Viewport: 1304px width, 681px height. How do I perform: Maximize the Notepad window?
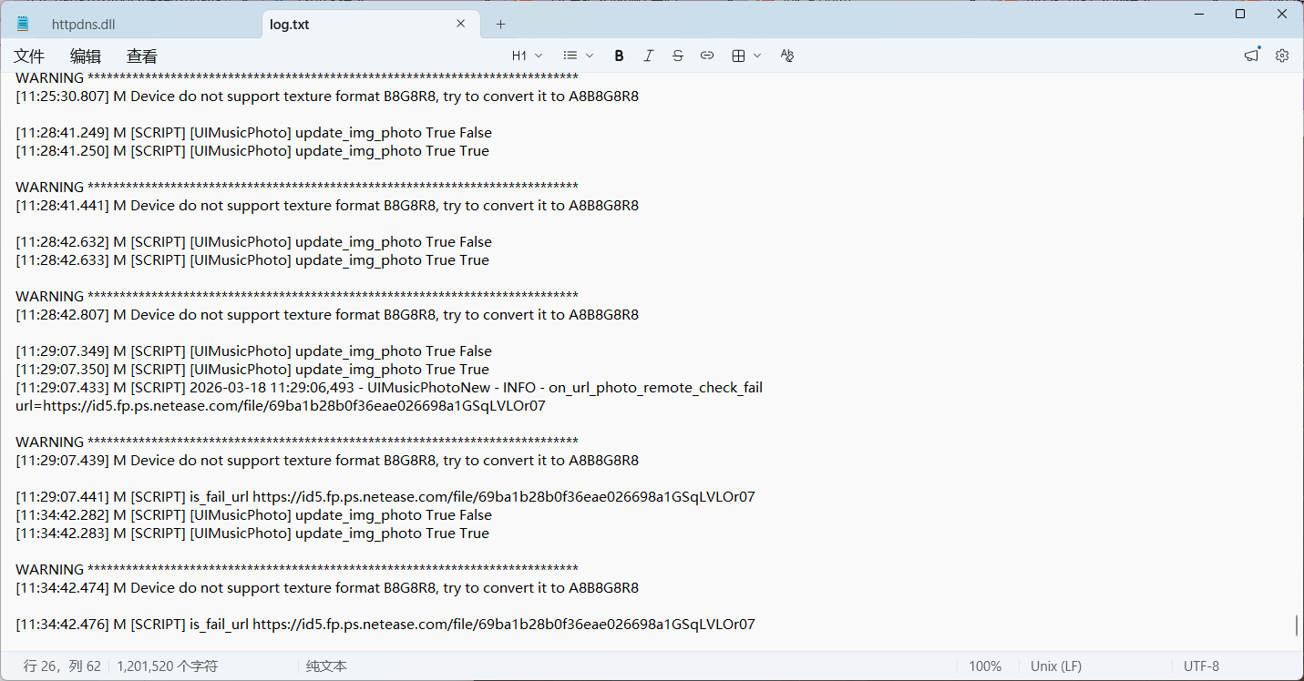point(1240,14)
